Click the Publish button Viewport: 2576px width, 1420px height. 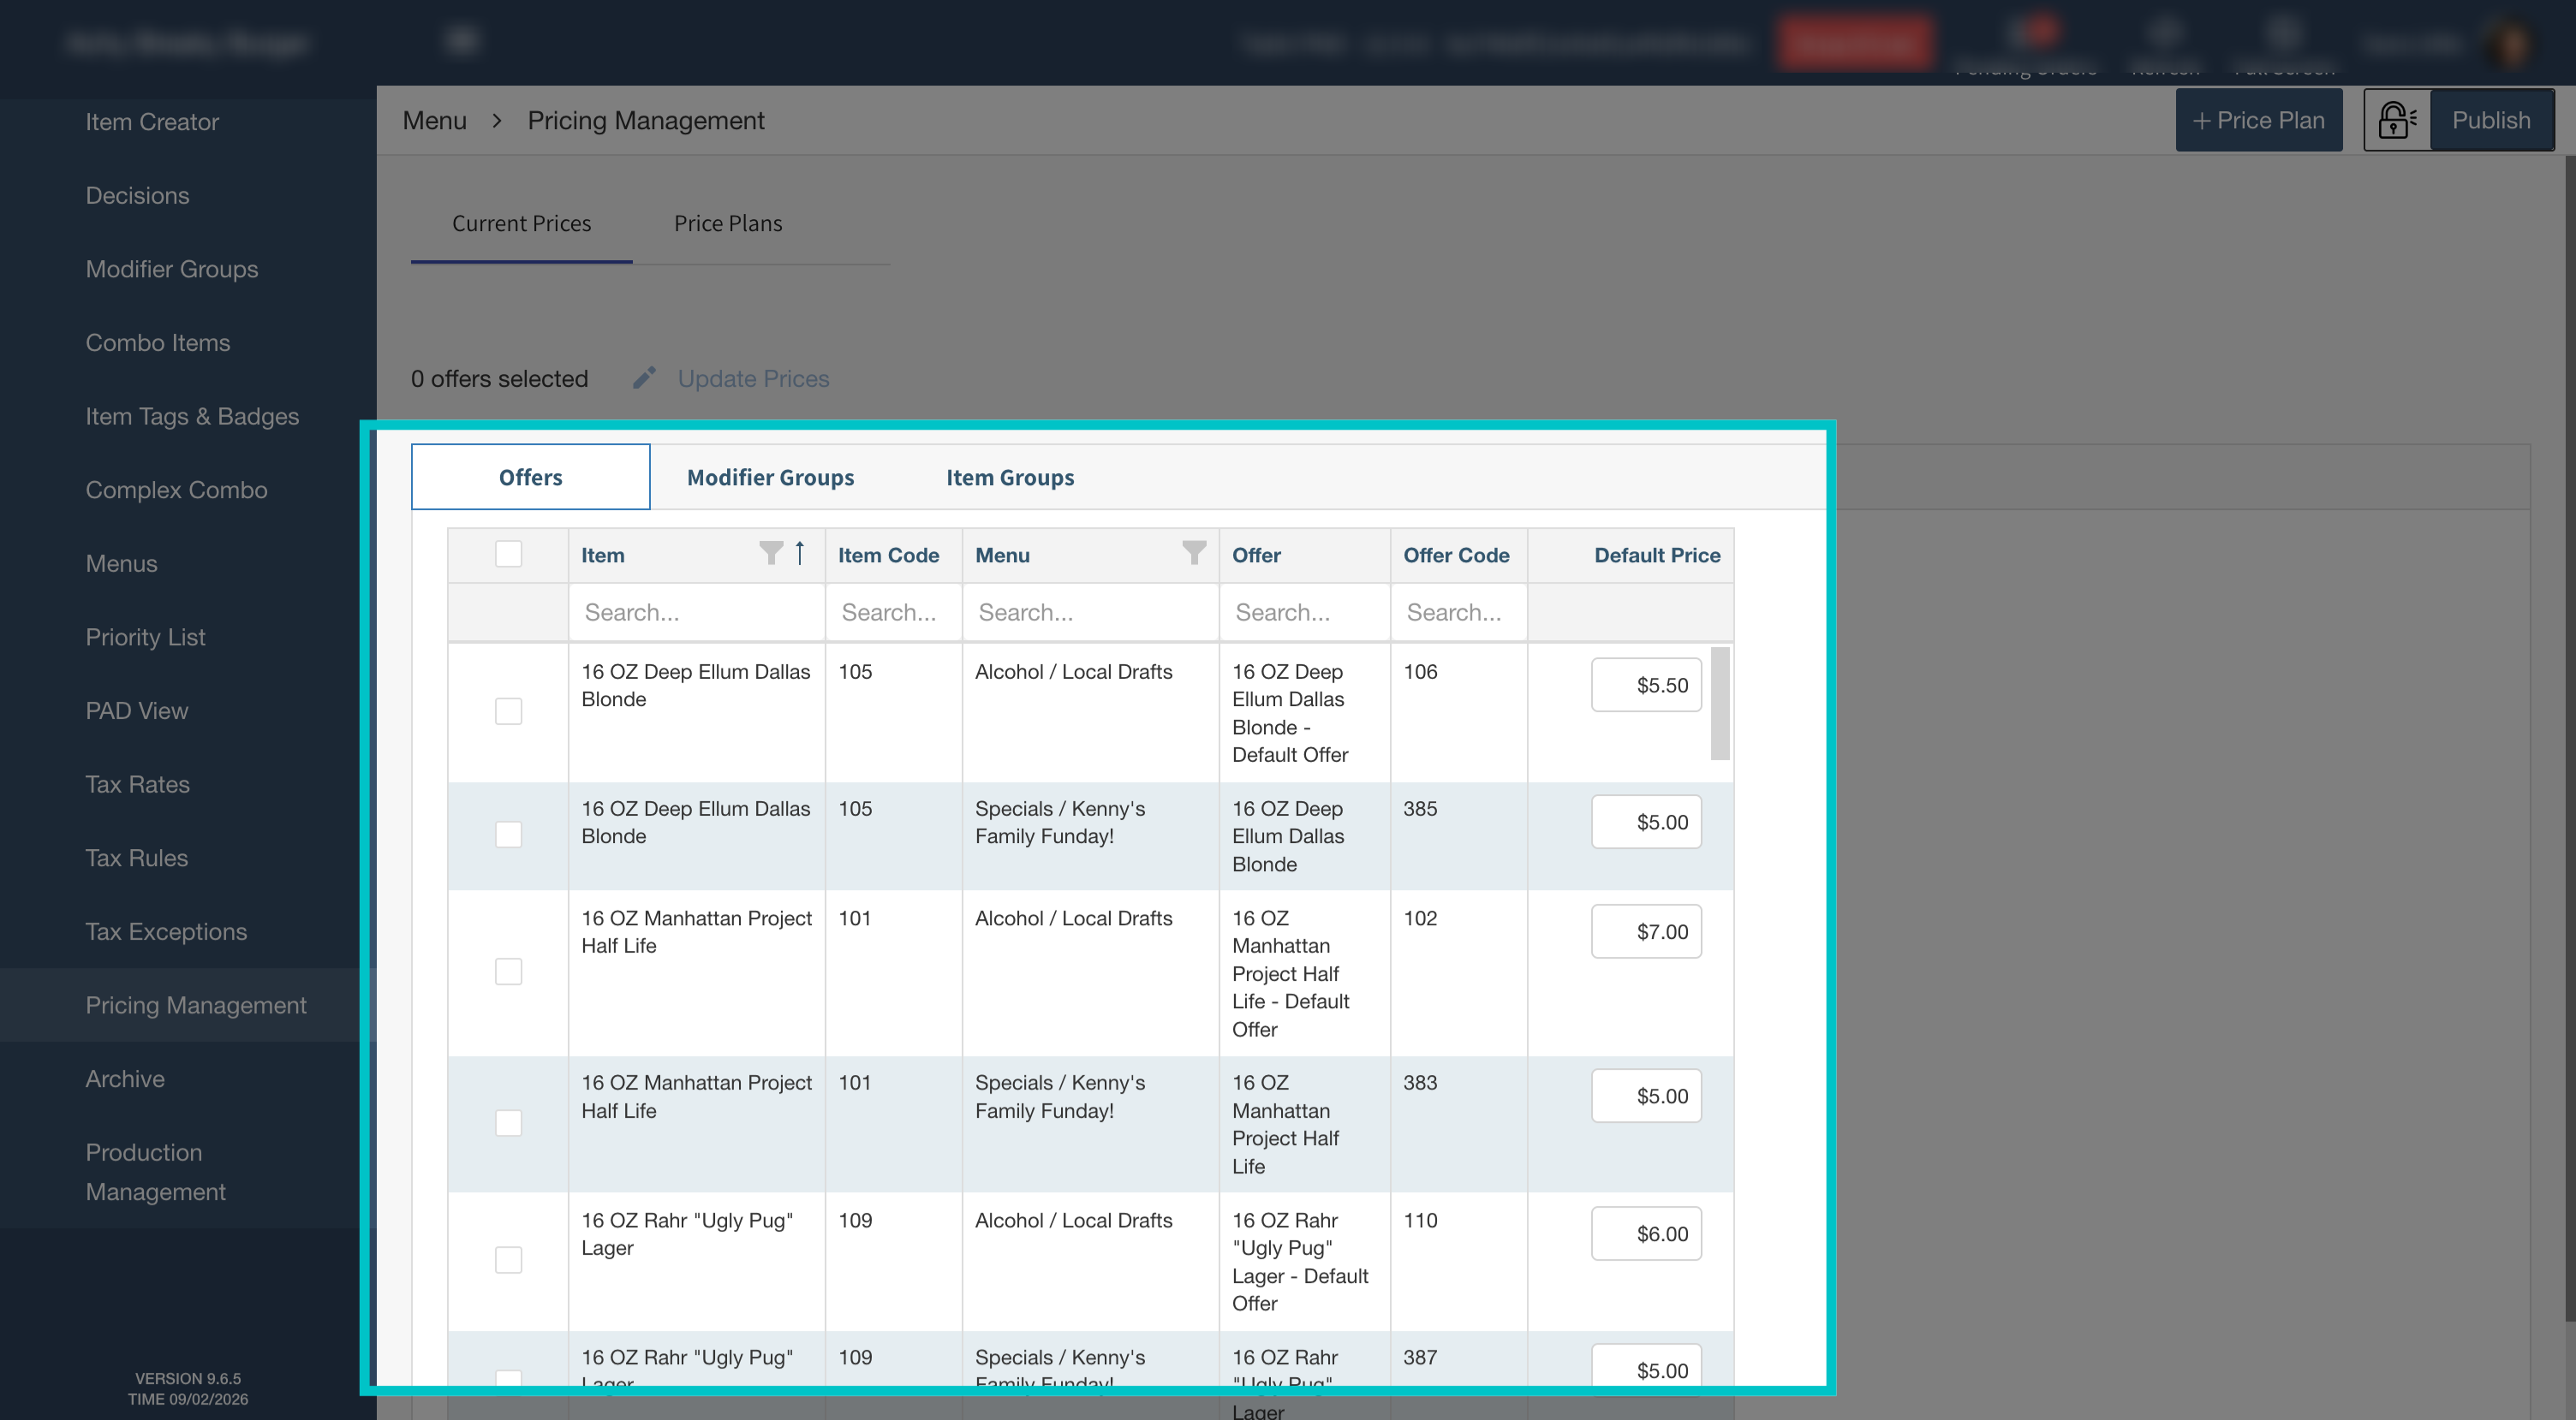coord(2491,120)
